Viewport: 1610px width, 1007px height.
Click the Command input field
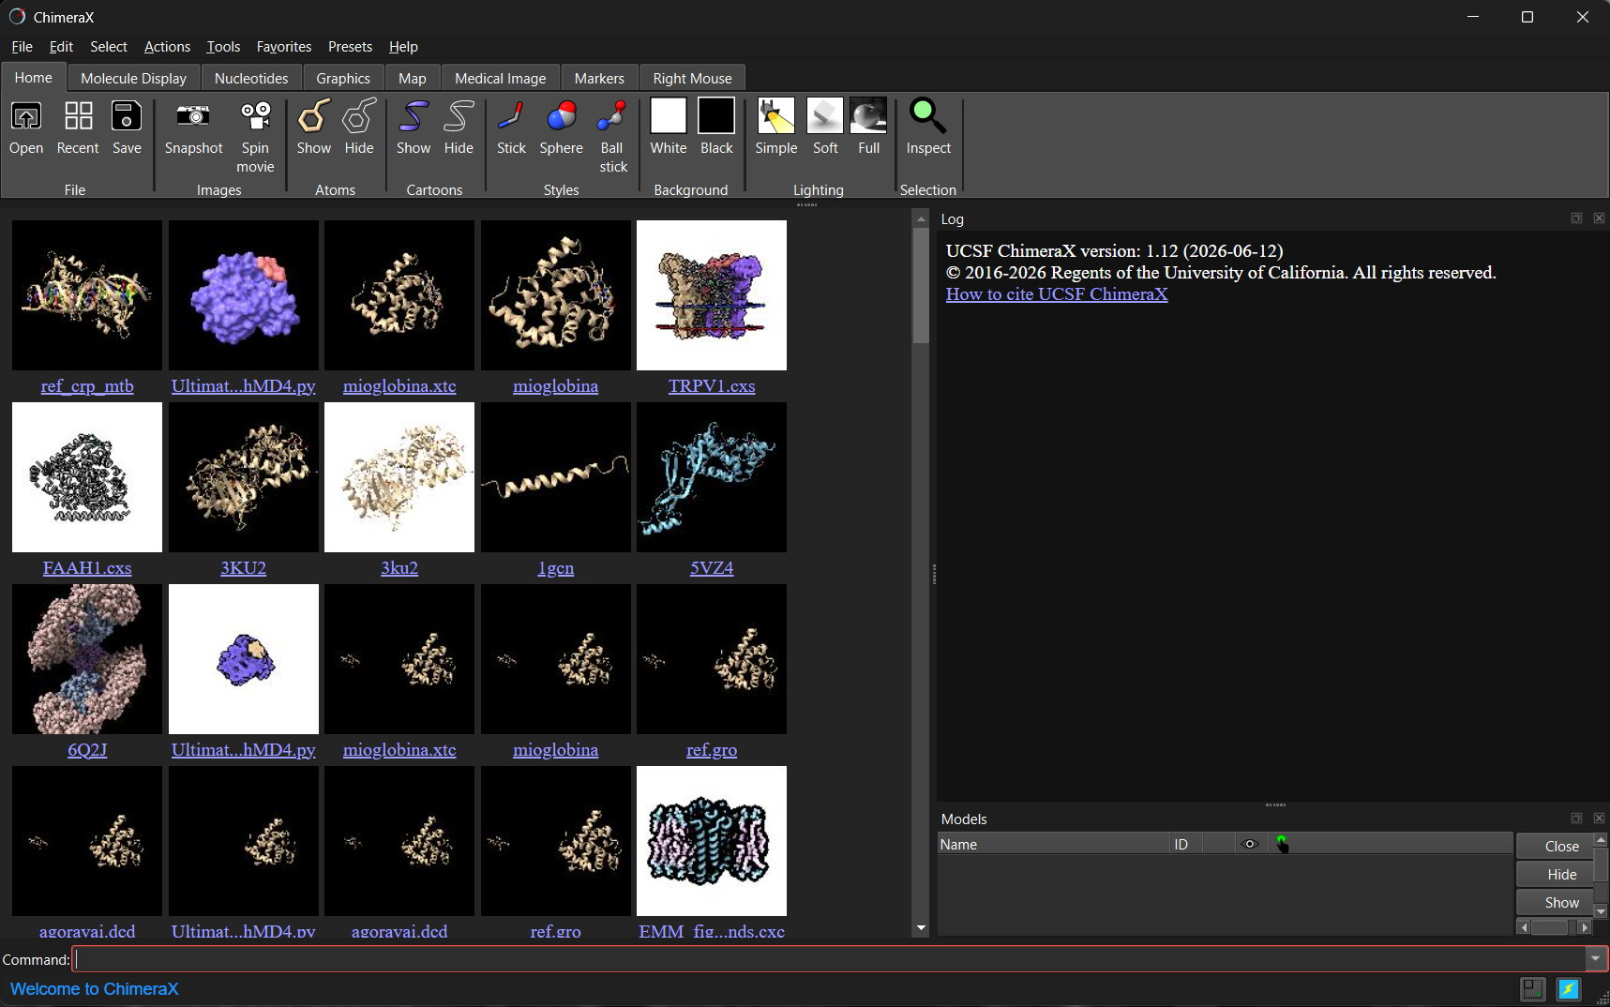(x=829, y=959)
